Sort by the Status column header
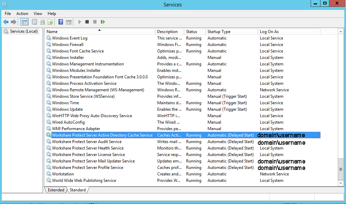Screen dimensions: 346x204 point(195,32)
